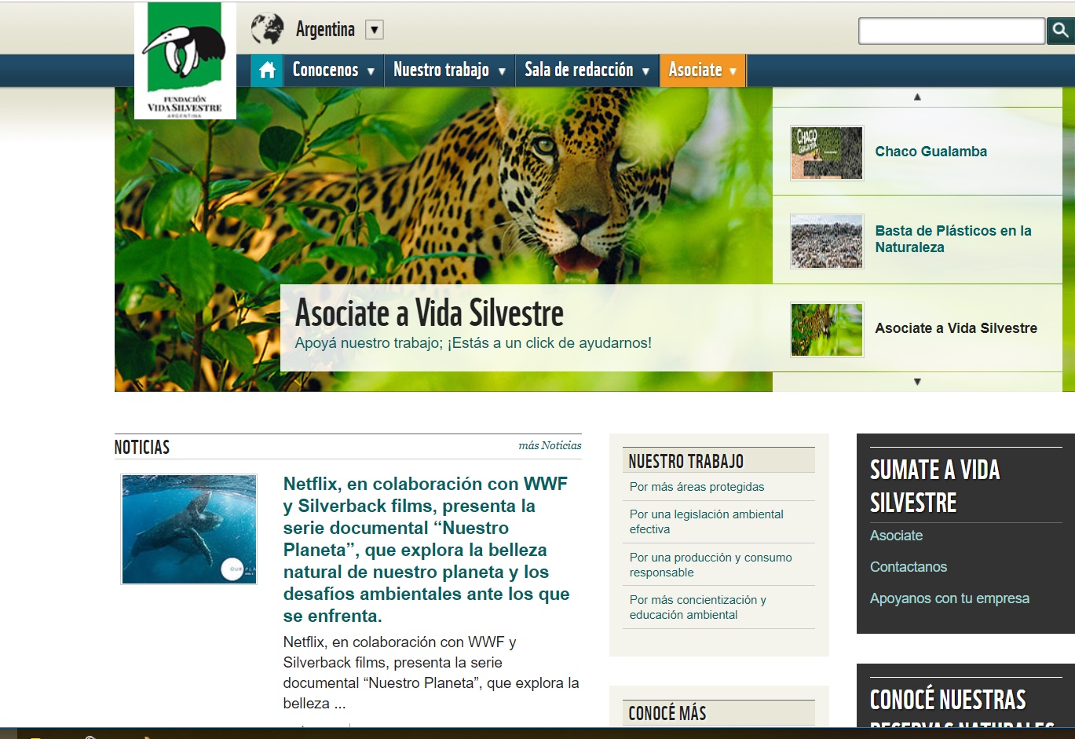Viewport: 1075px width, 739px height.
Task: Click inside the search text field
Action: pyautogui.click(x=950, y=31)
